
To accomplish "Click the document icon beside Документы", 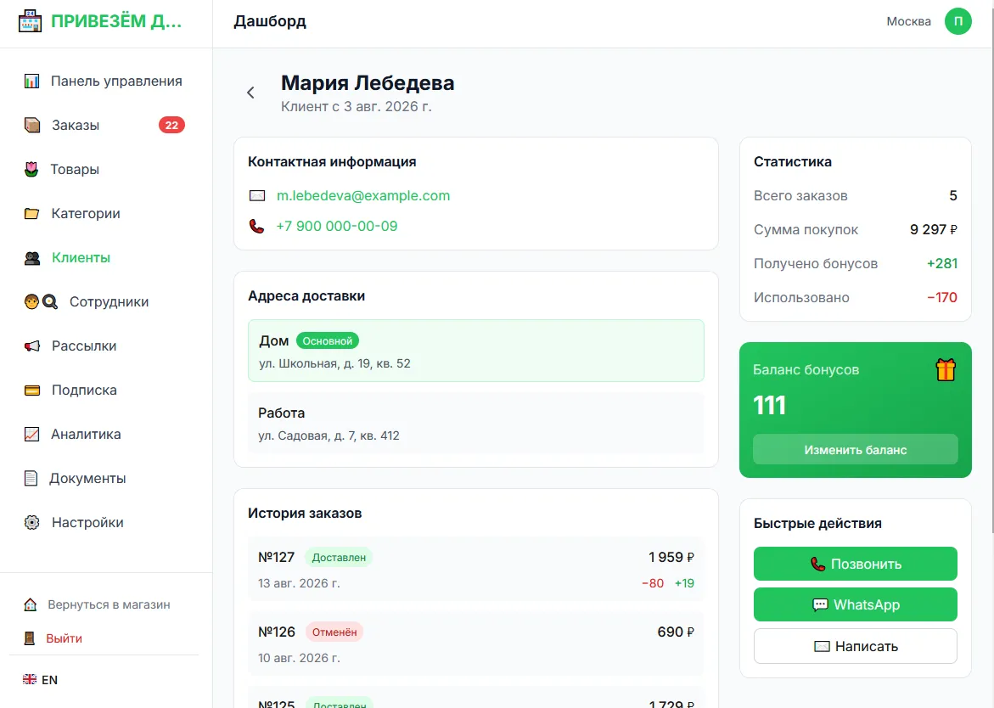I will [x=31, y=479].
